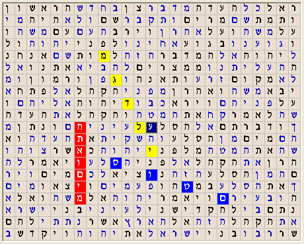This screenshot has height=244, width=304.
Task: Select the blue highlighted ם cell
Action: (x=223, y=198)
